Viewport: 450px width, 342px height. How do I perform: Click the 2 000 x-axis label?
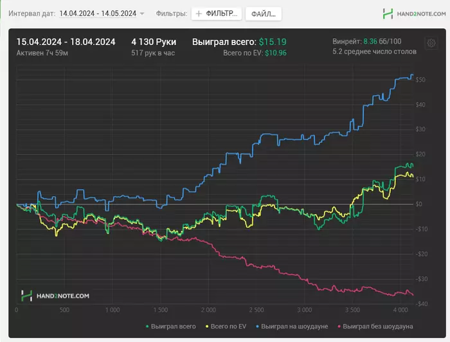tap(208, 310)
